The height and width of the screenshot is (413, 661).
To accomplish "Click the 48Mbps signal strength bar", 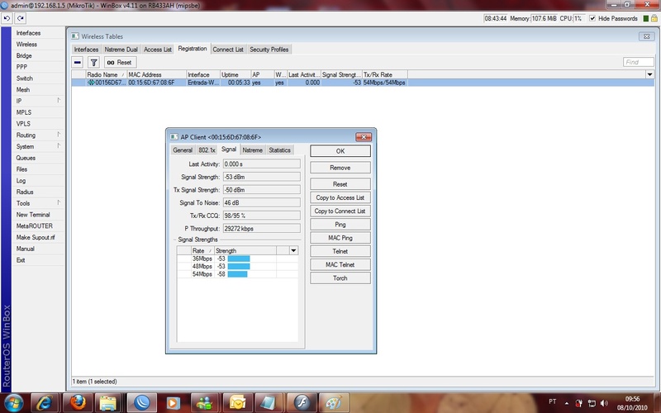I will pos(239,266).
